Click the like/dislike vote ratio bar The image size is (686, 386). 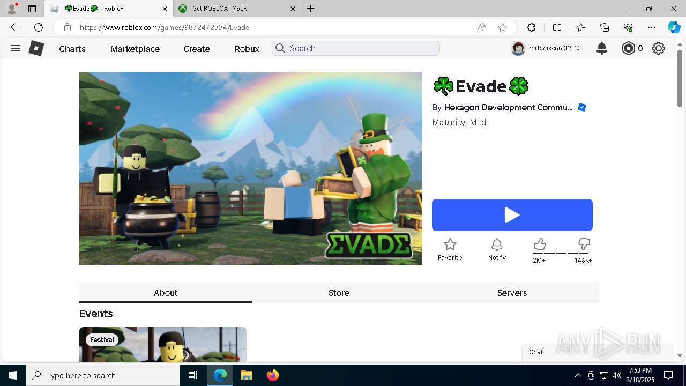coord(562,253)
